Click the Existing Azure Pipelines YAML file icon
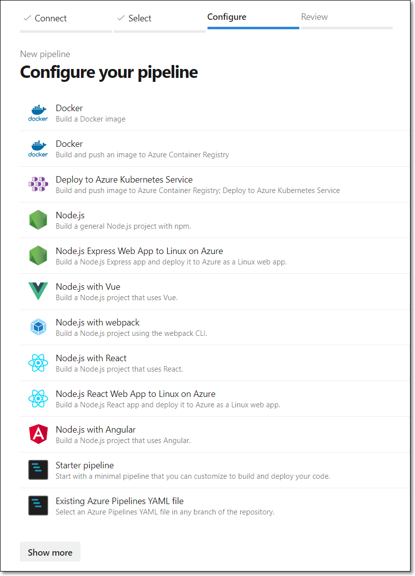The height and width of the screenshot is (576, 415). tap(38, 505)
